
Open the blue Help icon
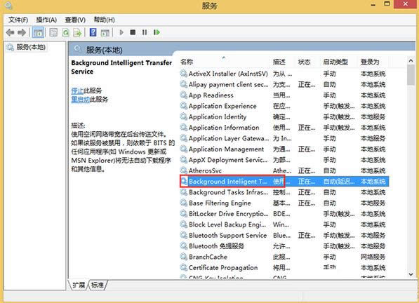click(93, 32)
